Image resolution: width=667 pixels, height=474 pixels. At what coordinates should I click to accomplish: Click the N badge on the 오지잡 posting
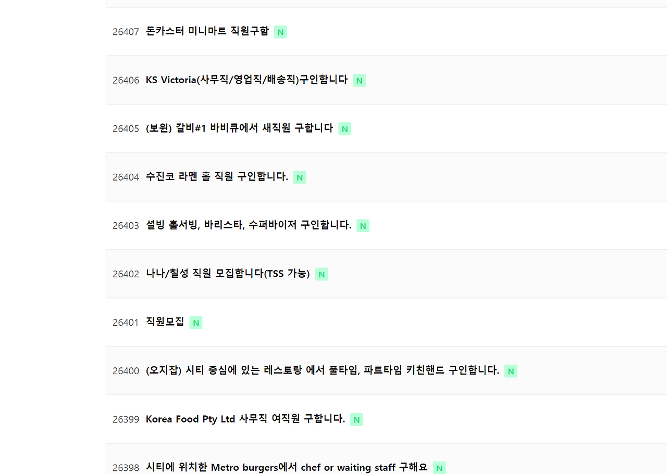[x=511, y=370]
